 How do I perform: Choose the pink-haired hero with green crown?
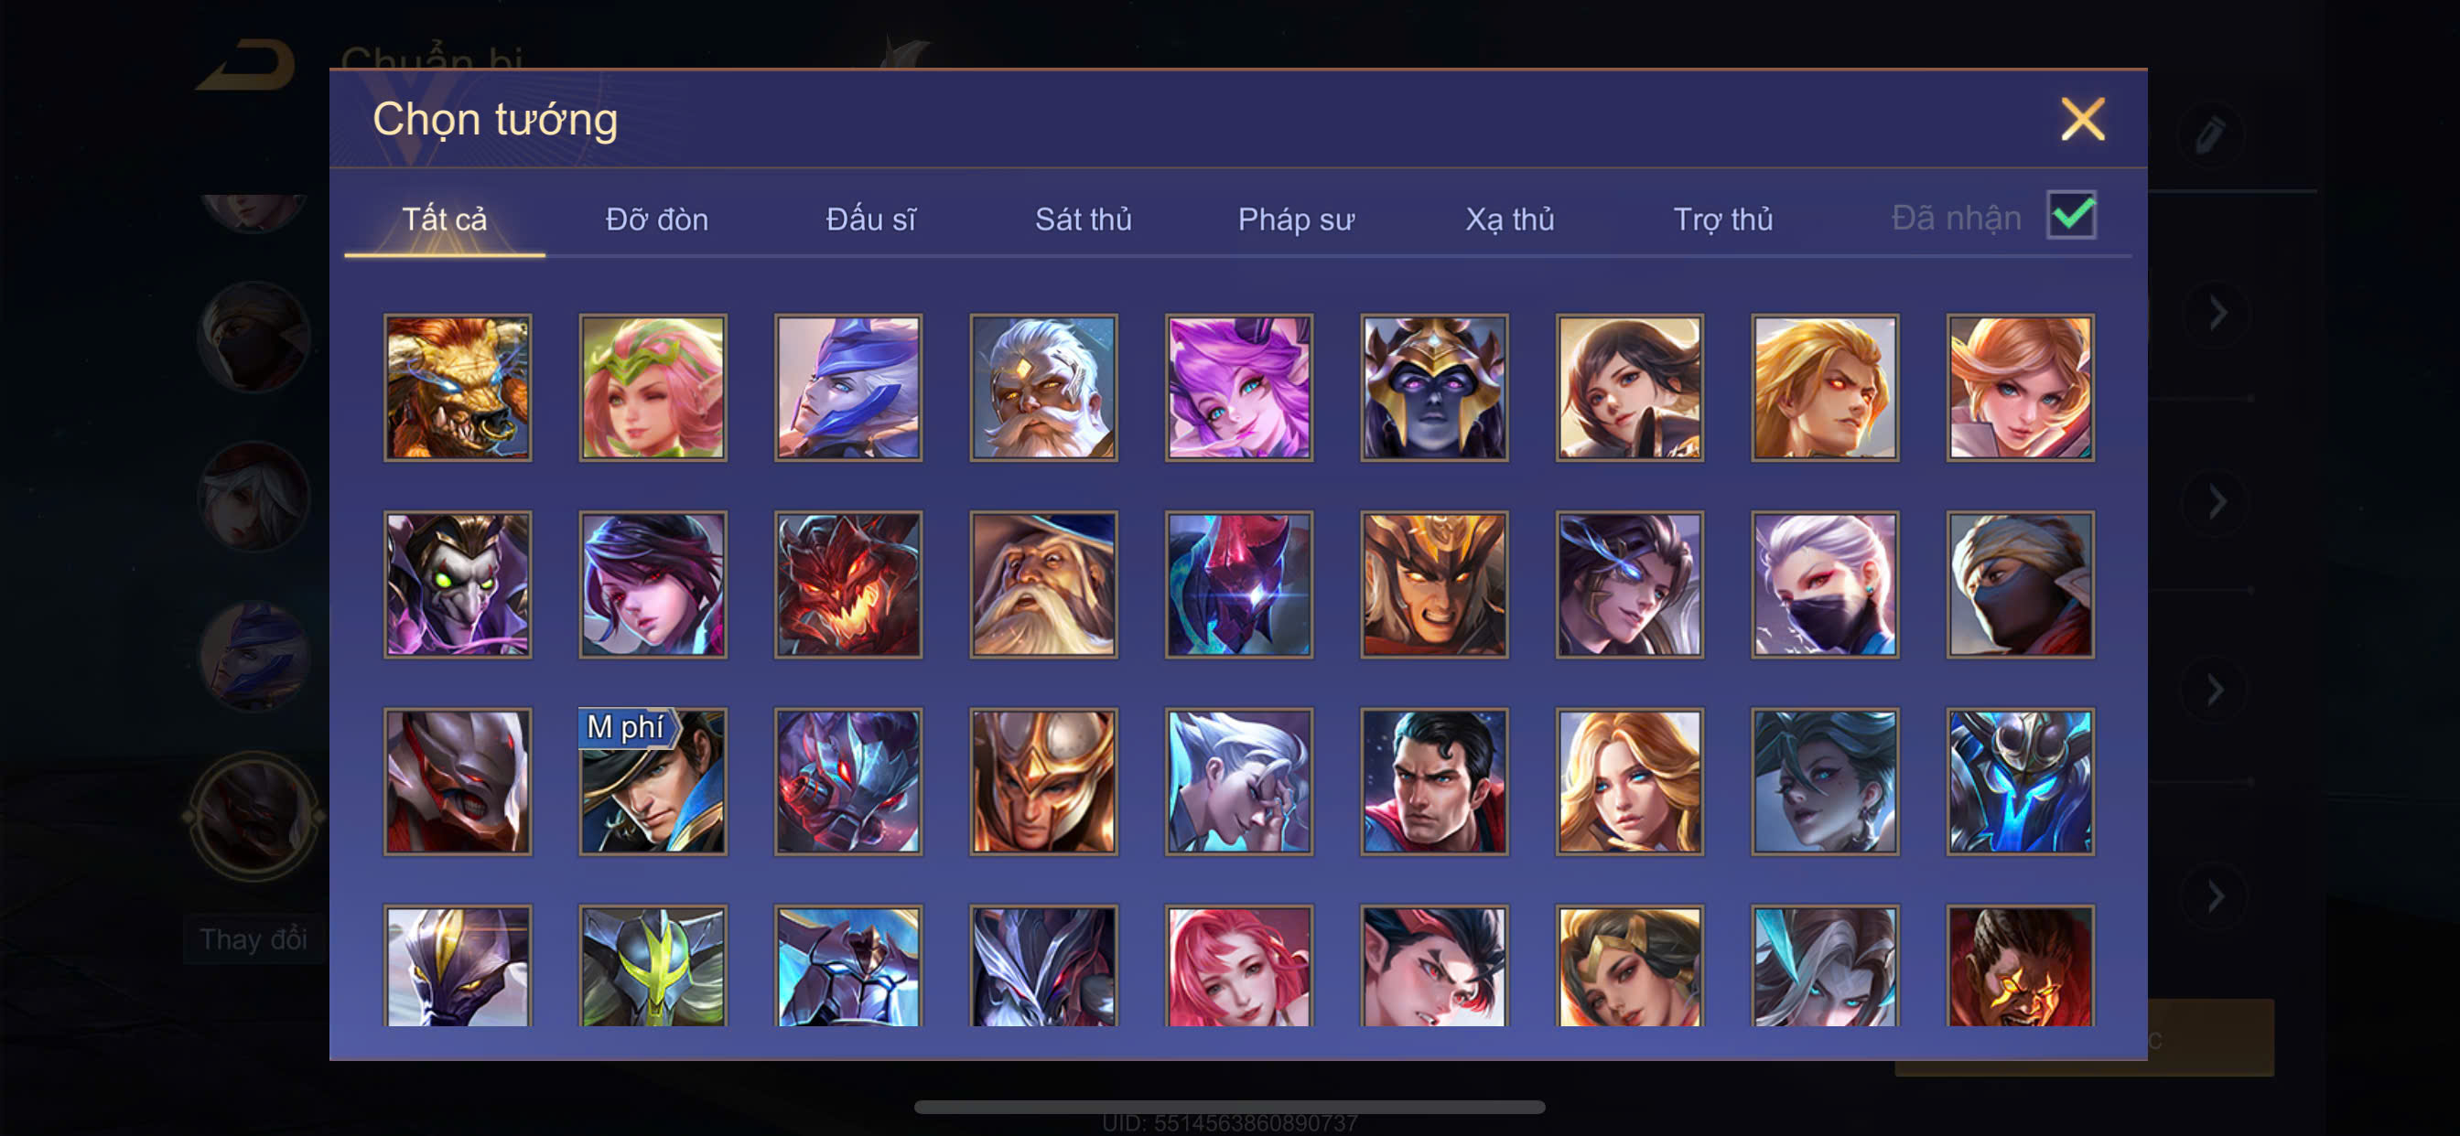[653, 388]
